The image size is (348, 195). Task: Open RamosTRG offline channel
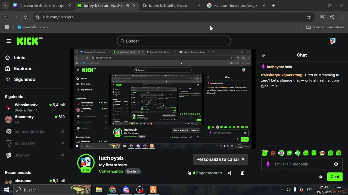click(35, 143)
